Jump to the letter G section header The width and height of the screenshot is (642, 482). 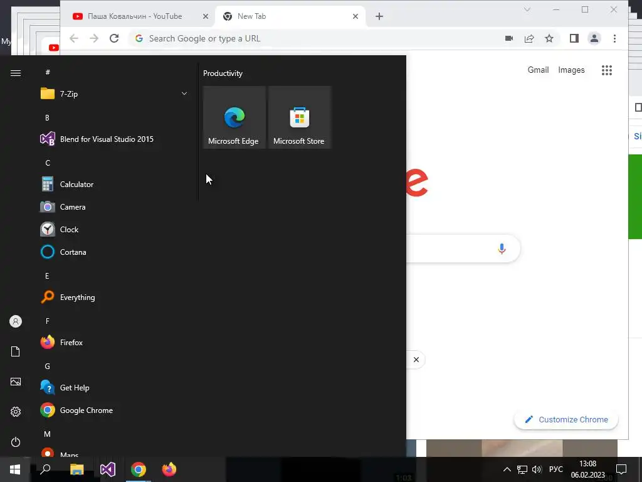tap(48, 367)
